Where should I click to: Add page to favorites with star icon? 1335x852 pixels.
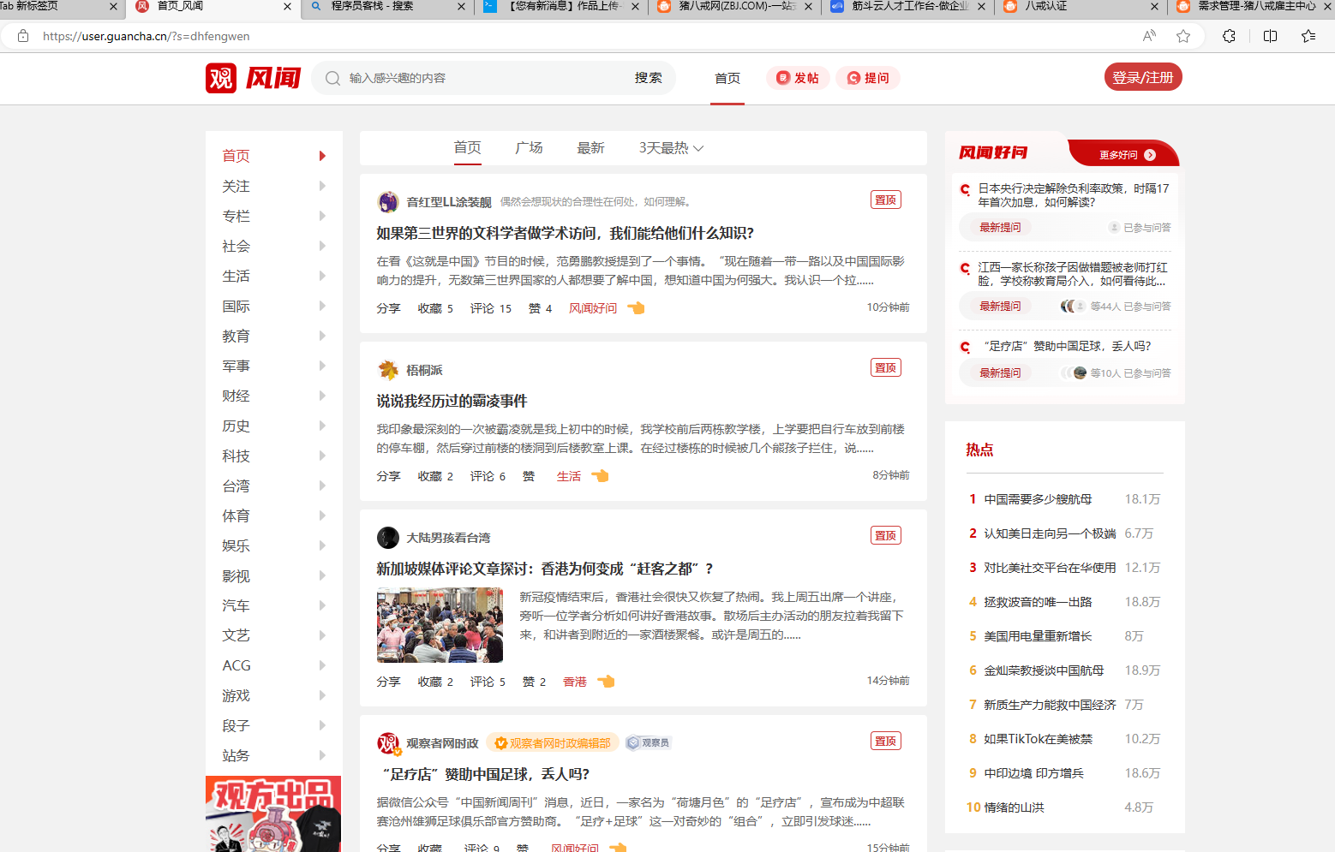pos(1183,36)
